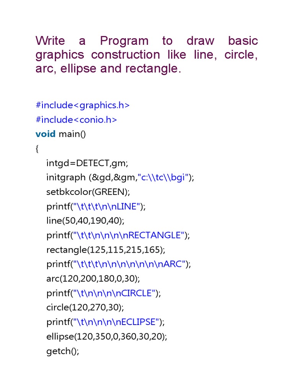Click the #include<graphics.h> line
294x392 pixels.
[x=83, y=105]
